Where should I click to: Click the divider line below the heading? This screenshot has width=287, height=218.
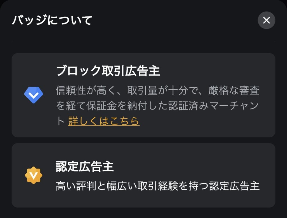tap(143, 41)
